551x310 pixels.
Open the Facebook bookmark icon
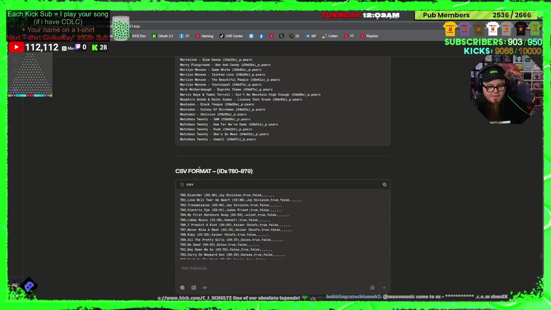[x=261, y=36]
